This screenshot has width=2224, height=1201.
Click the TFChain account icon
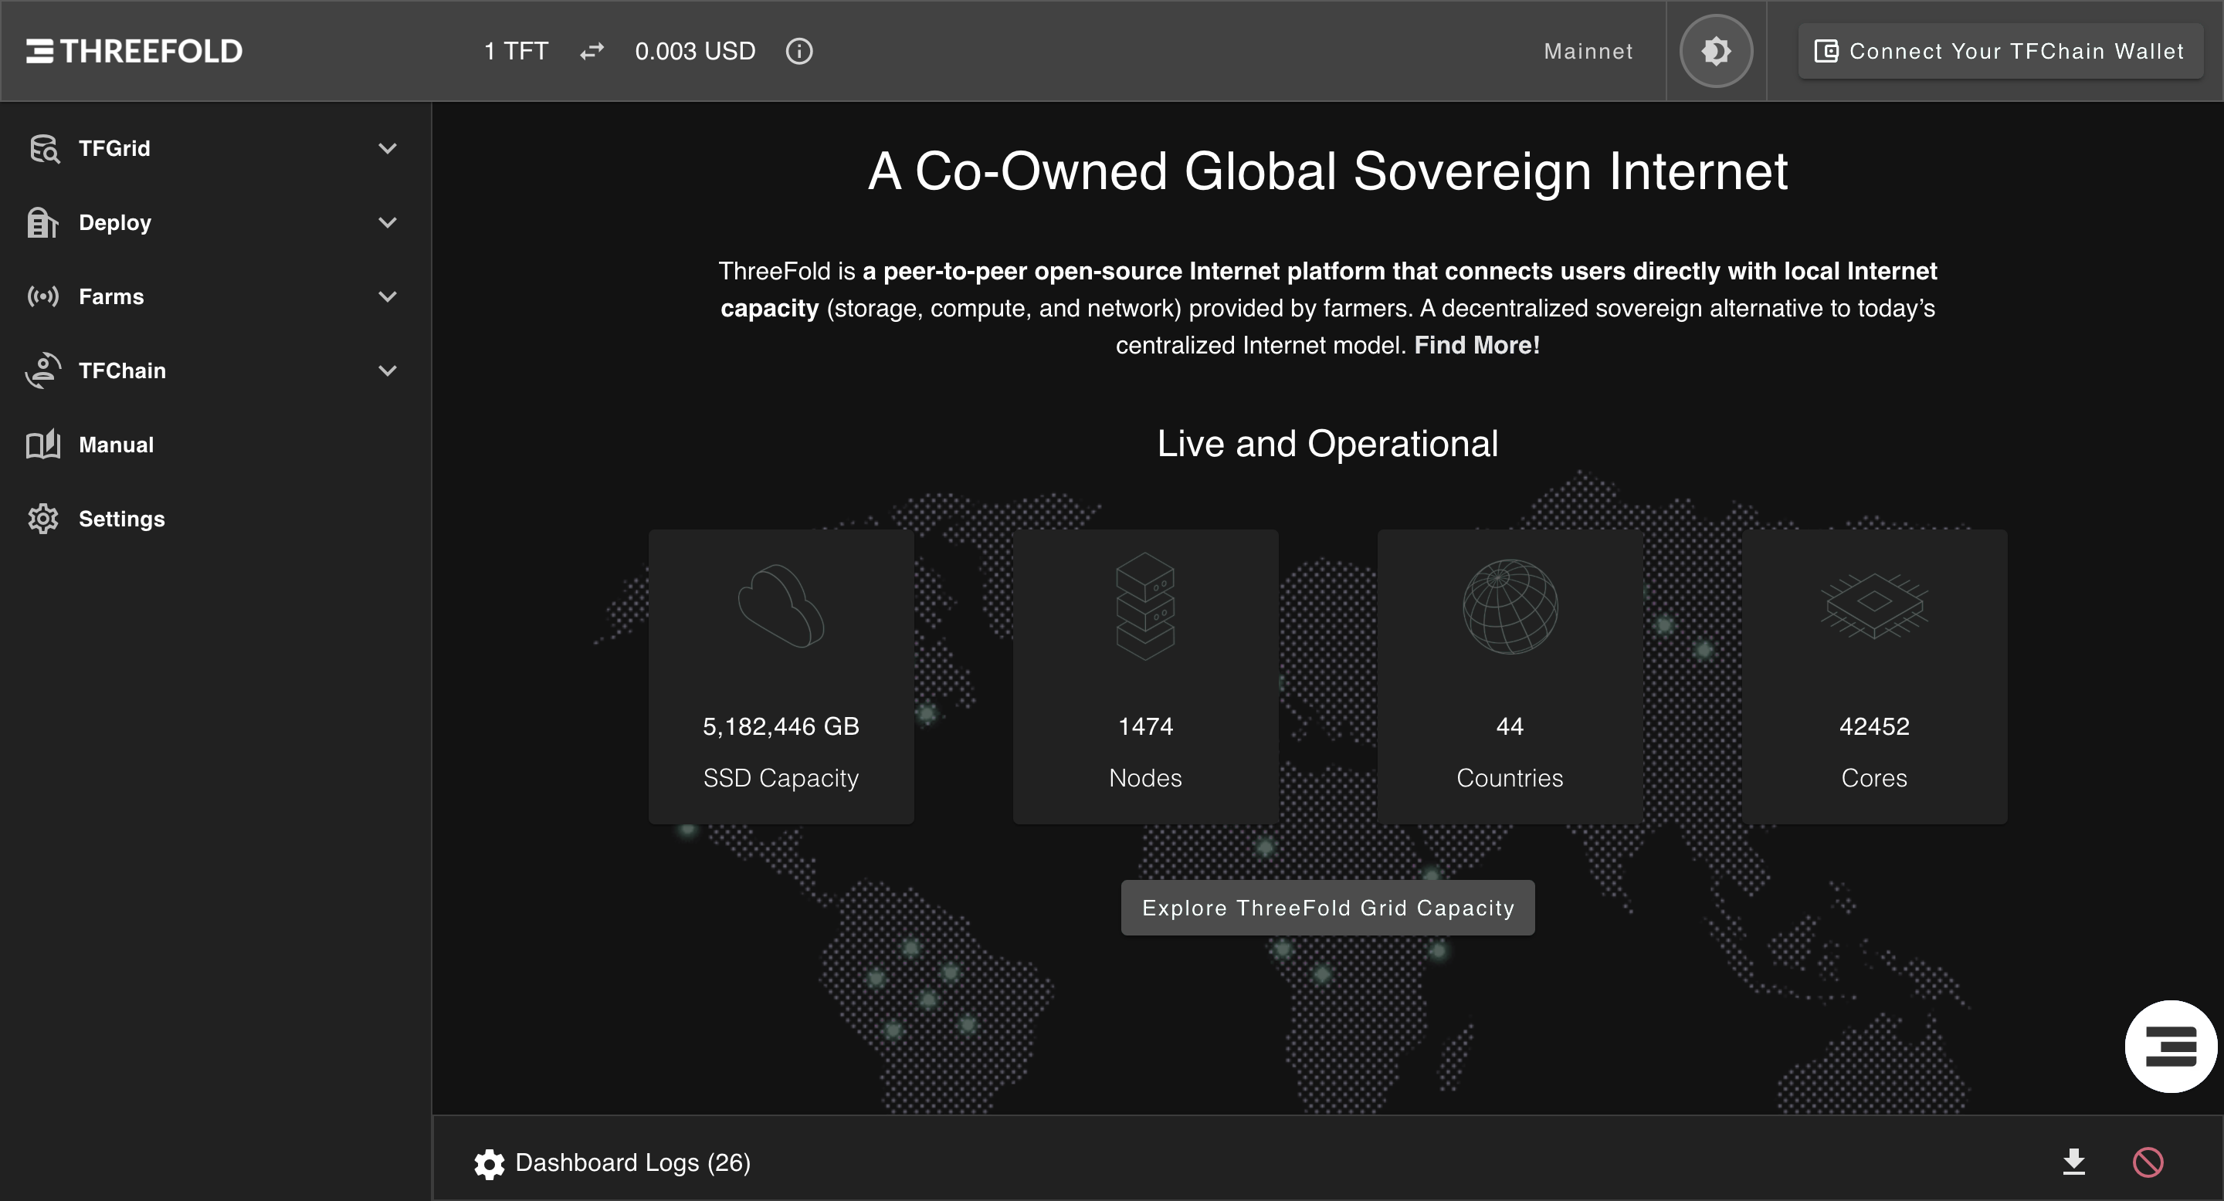43,371
